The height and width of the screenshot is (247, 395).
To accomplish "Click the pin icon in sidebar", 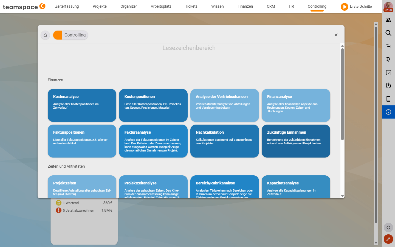I will pyautogui.click(x=388, y=59).
